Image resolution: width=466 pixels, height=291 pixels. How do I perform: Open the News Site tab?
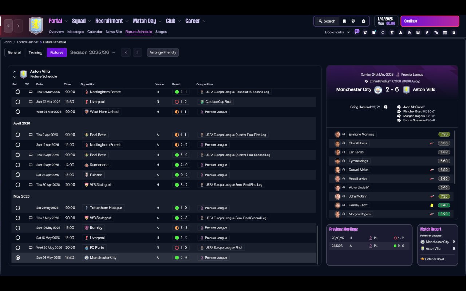pyautogui.click(x=114, y=32)
